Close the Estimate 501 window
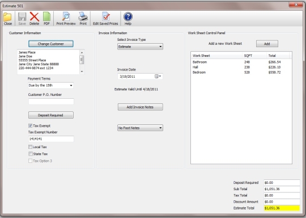 (x=296, y=5)
